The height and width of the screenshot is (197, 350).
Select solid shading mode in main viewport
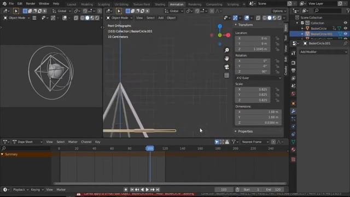pos(270,18)
